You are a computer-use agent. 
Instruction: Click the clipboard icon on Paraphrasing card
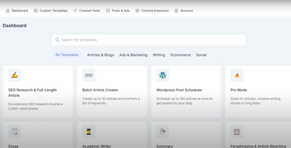pos(237,132)
